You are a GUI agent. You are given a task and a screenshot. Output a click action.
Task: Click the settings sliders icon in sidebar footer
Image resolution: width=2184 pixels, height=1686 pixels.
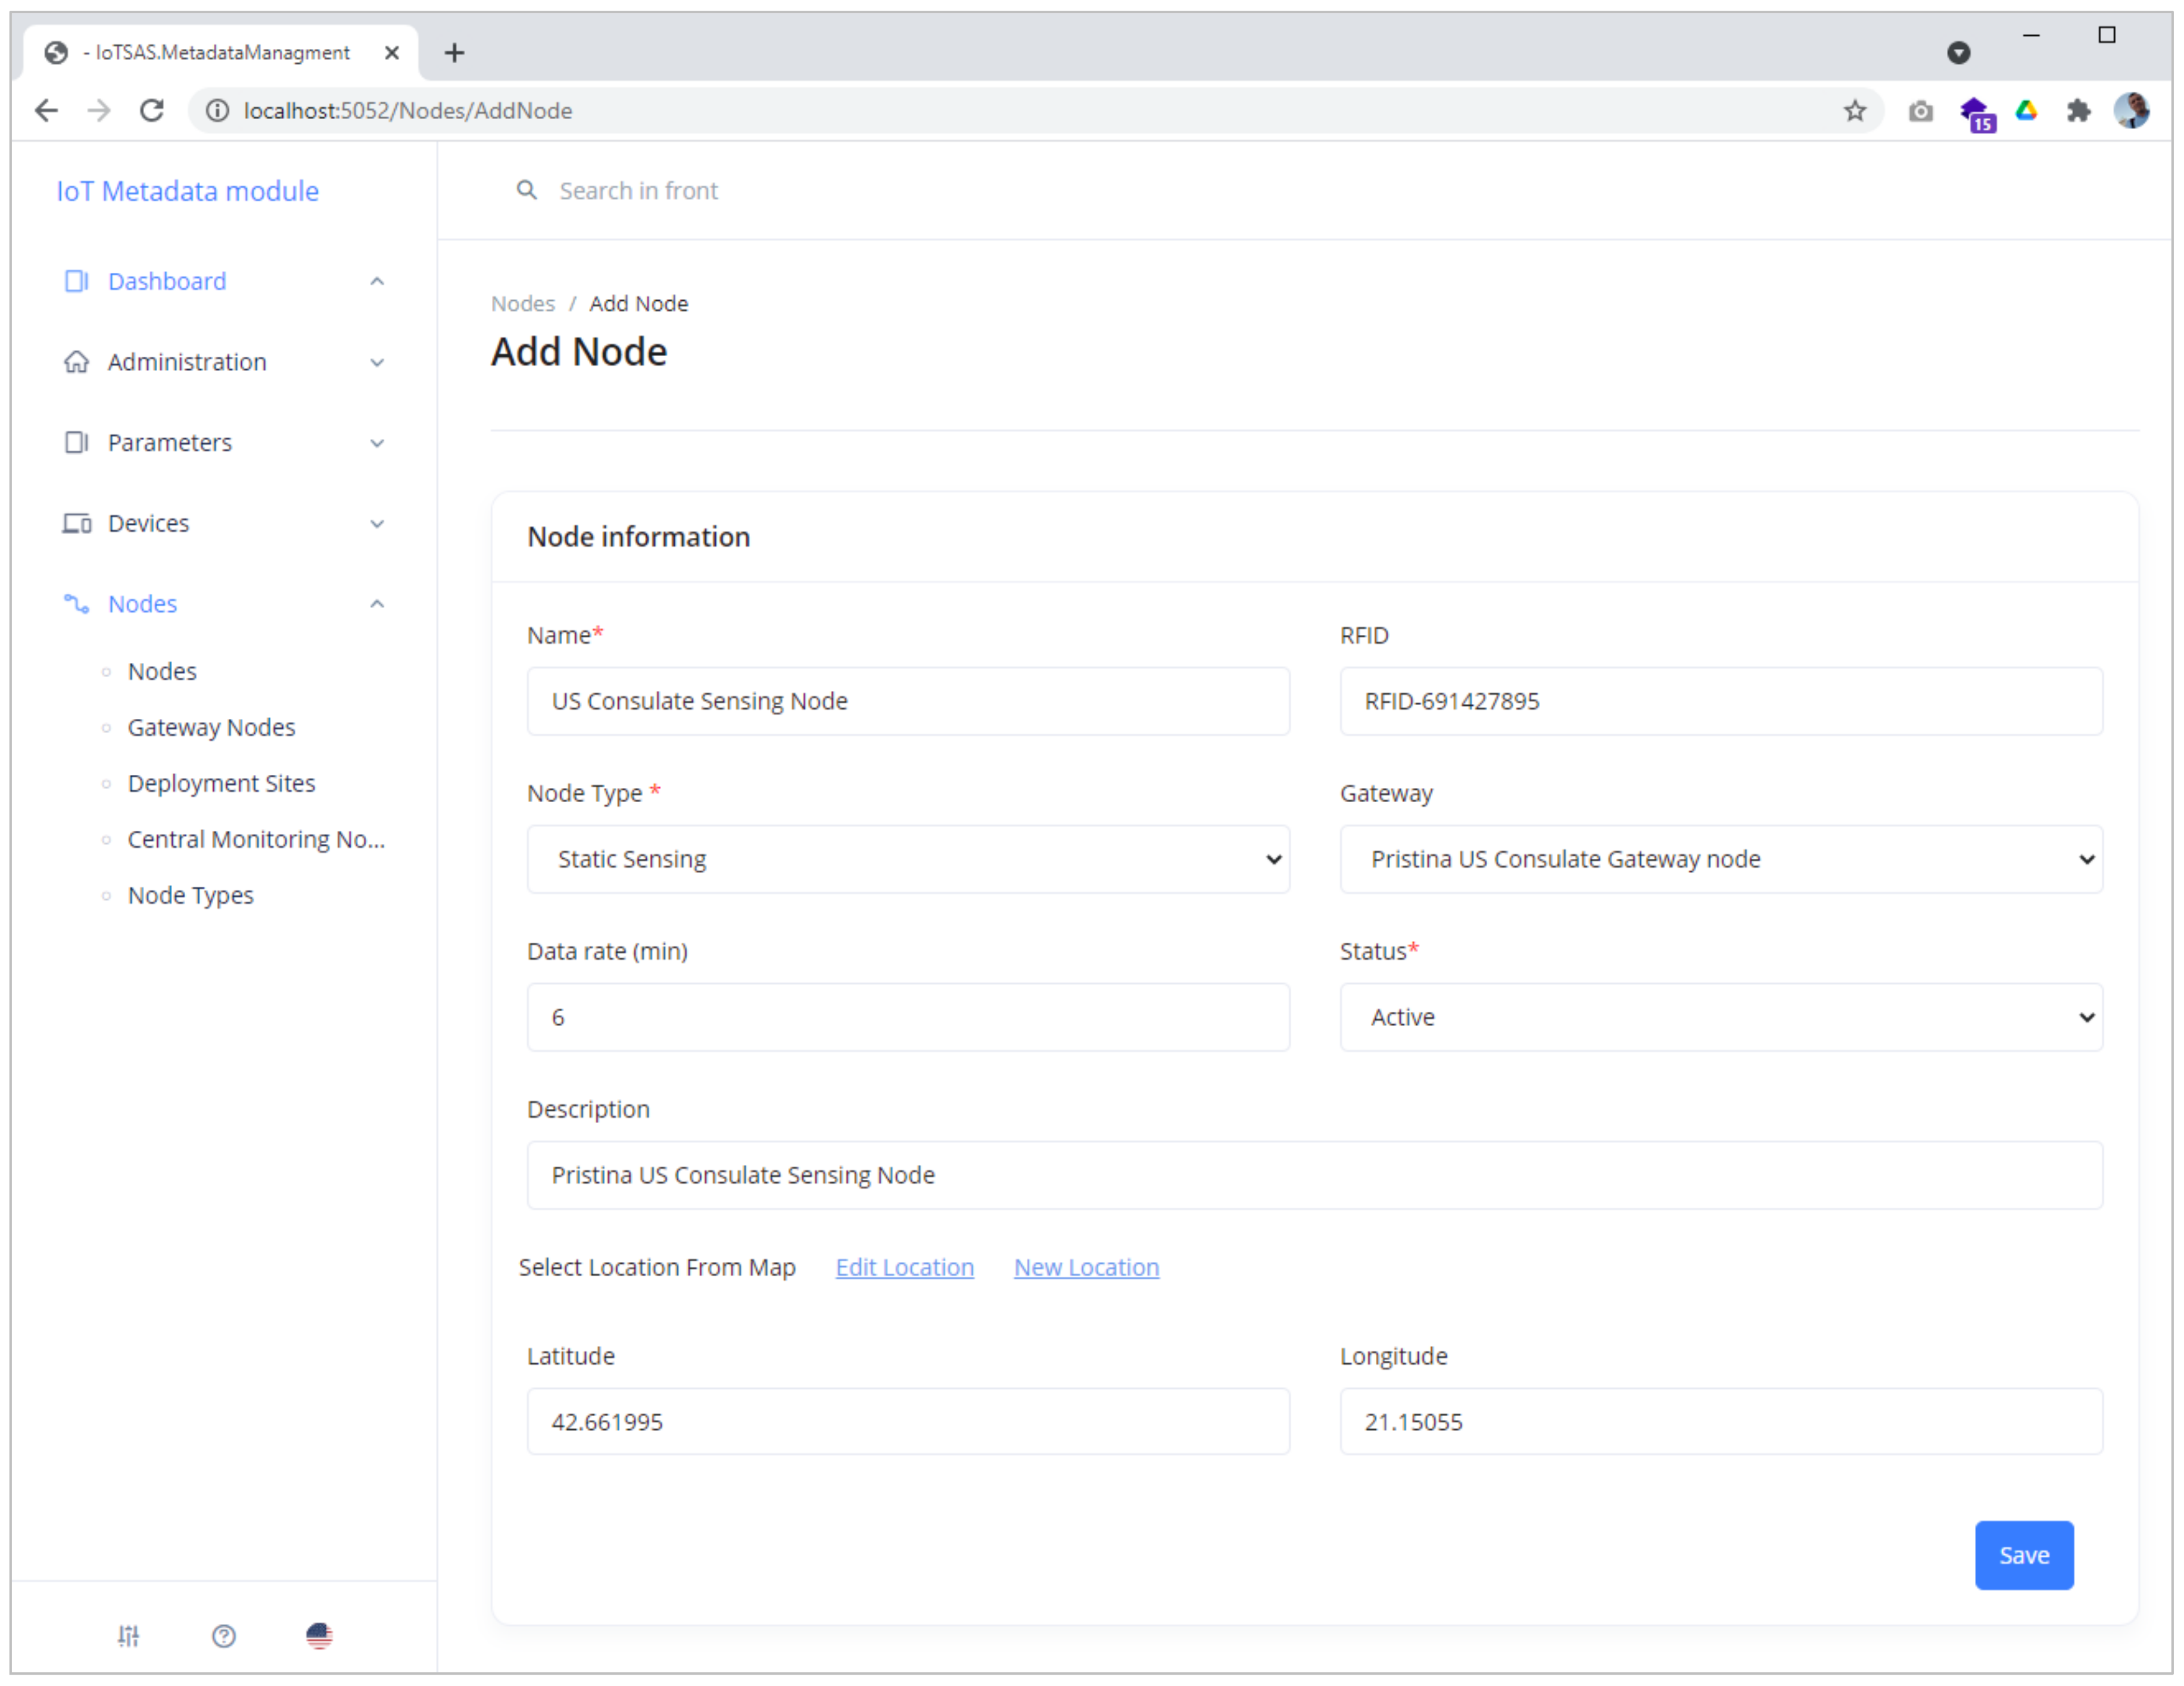(128, 1635)
